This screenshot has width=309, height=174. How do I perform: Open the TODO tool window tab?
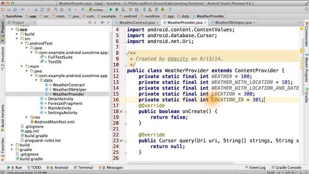tap(34, 168)
